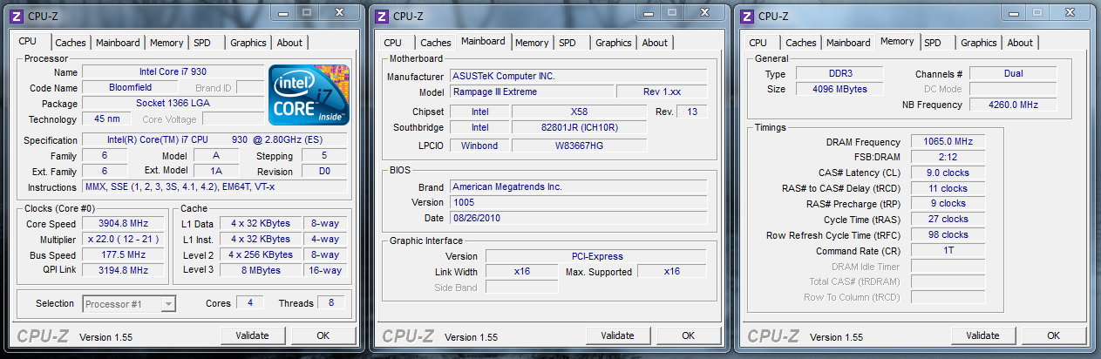Click the instructions field listing MMX, SSE

[x=214, y=187]
